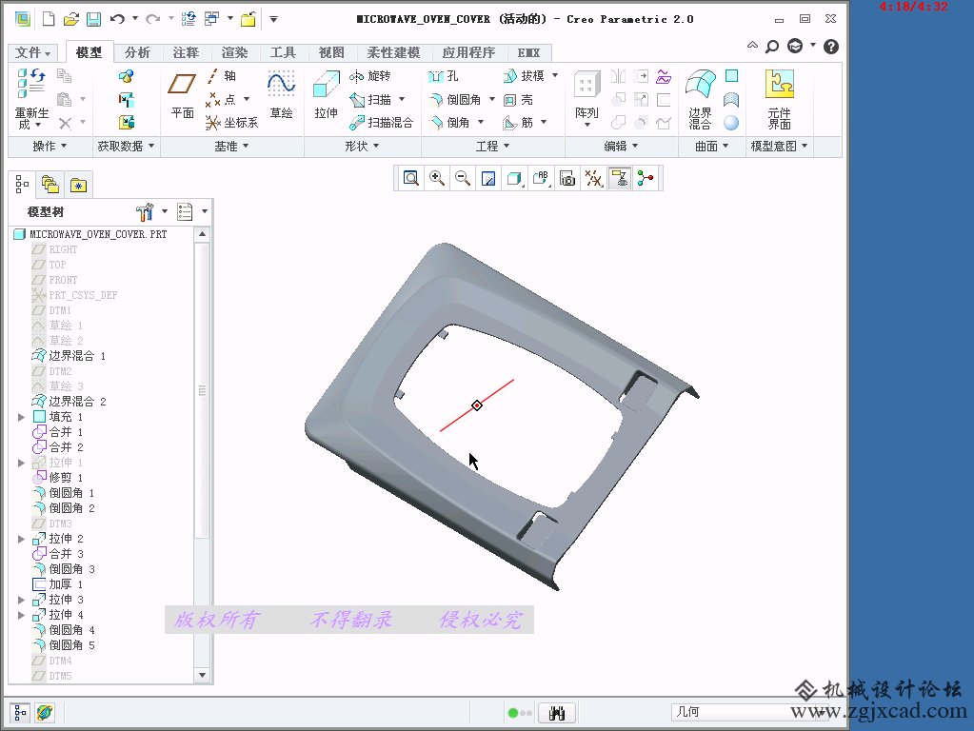Toggle model tree panel in status bar
Image resolution: width=974 pixels, height=731 pixels.
pos(20,712)
